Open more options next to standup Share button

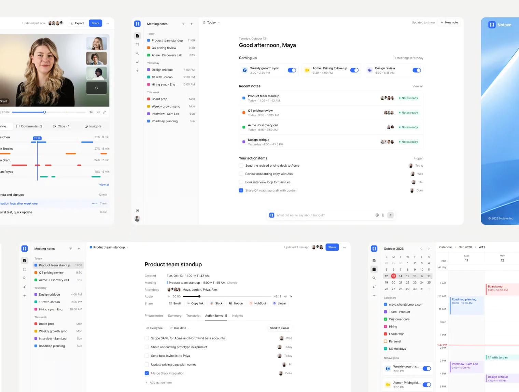[x=344, y=247]
